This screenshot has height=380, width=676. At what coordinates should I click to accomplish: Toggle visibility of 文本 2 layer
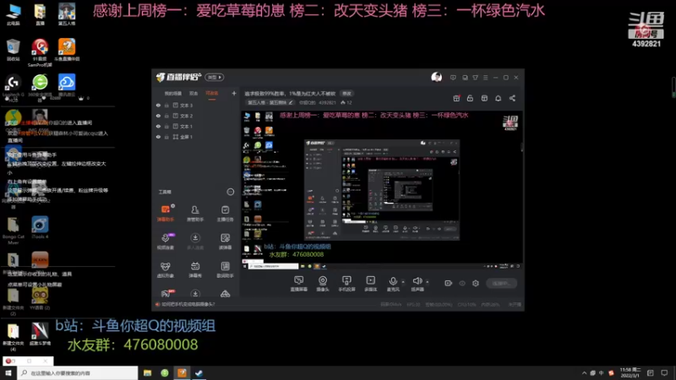tap(158, 116)
